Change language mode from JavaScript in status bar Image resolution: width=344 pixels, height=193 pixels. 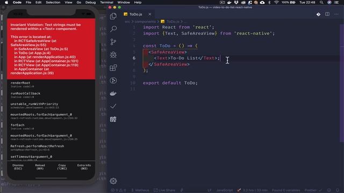click(225, 190)
